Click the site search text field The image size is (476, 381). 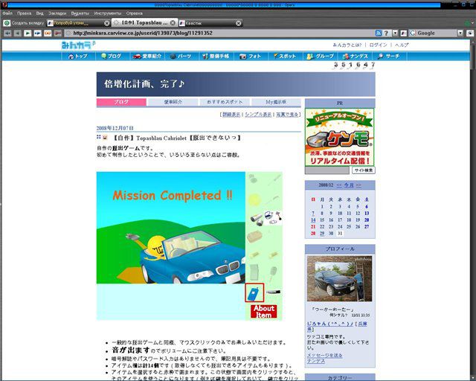(x=327, y=170)
